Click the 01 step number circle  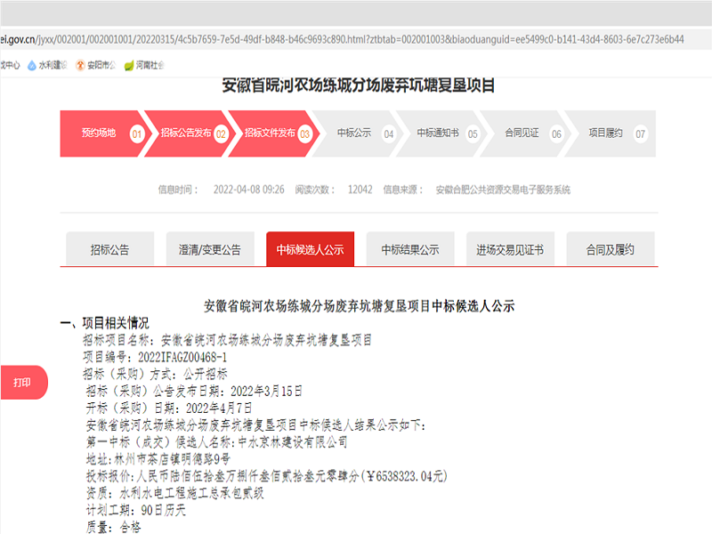(137, 134)
